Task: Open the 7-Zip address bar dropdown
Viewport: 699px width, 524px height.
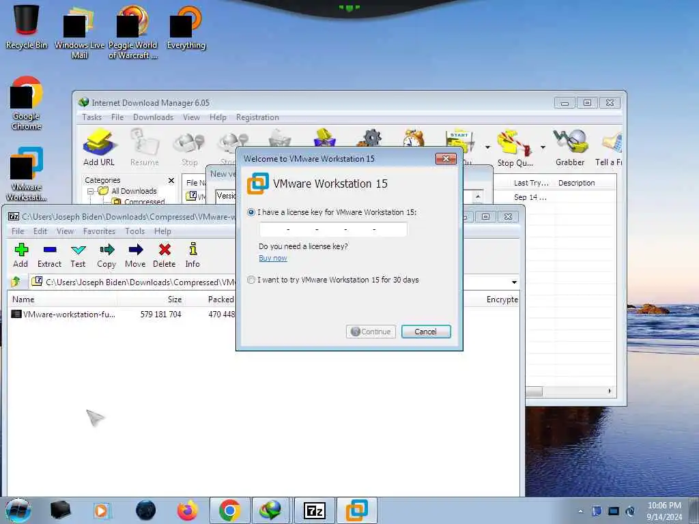Action: click(x=514, y=282)
